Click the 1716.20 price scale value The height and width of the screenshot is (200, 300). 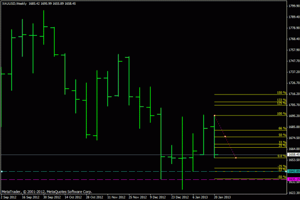coord(294,94)
